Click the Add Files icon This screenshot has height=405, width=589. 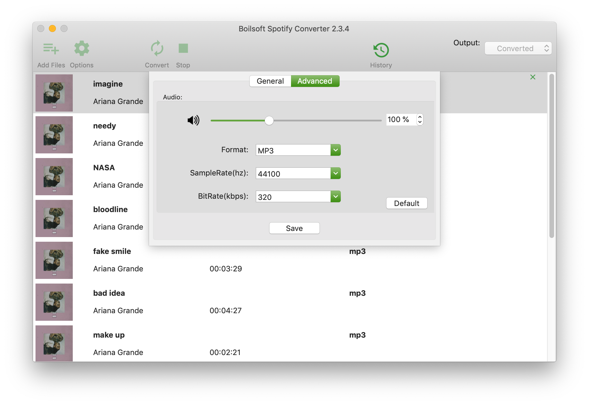click(x=51, y=48)
